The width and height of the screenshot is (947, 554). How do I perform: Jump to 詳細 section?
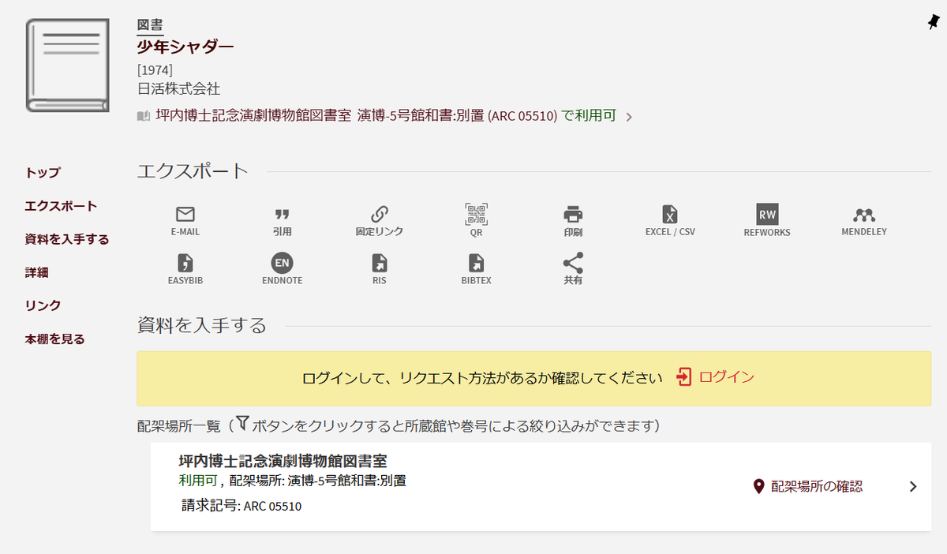pos(37,271)
